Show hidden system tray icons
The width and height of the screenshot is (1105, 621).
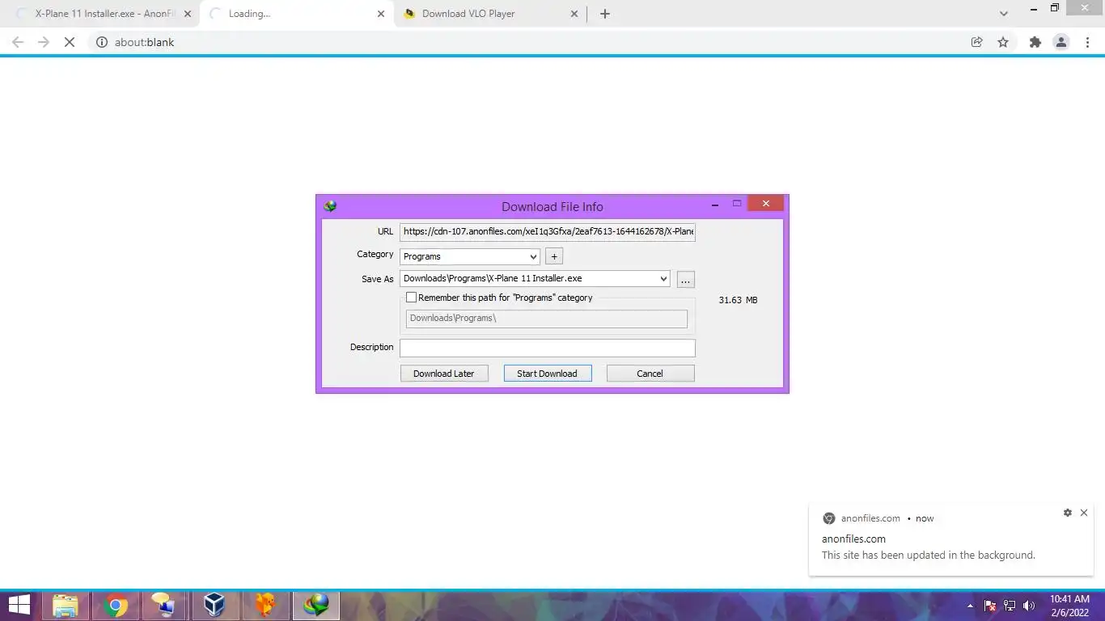(971, 606)
